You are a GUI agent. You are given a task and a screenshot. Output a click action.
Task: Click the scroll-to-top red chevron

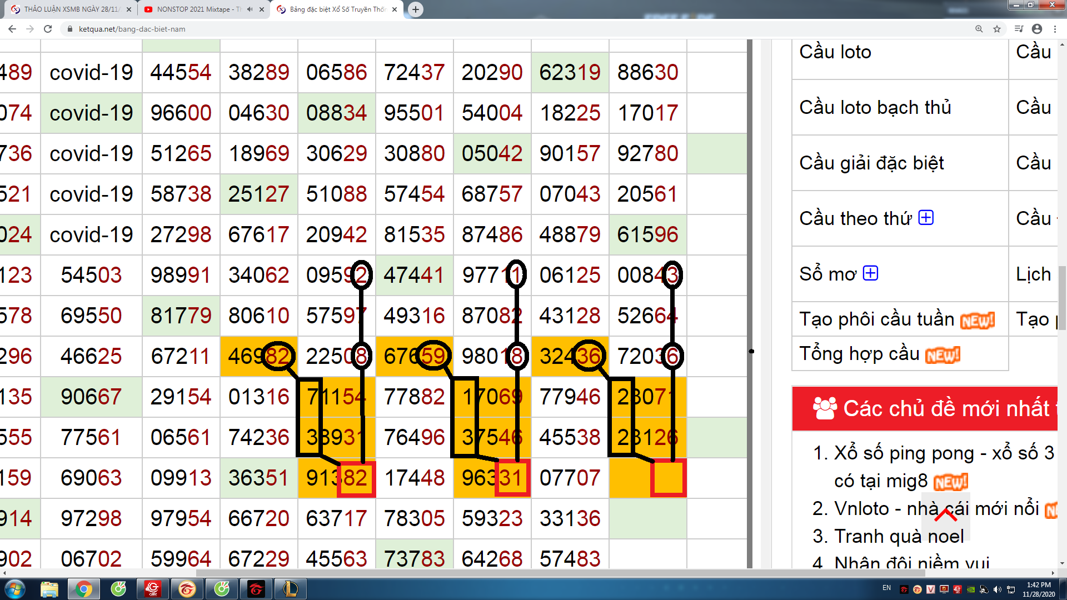pos(946,516)
